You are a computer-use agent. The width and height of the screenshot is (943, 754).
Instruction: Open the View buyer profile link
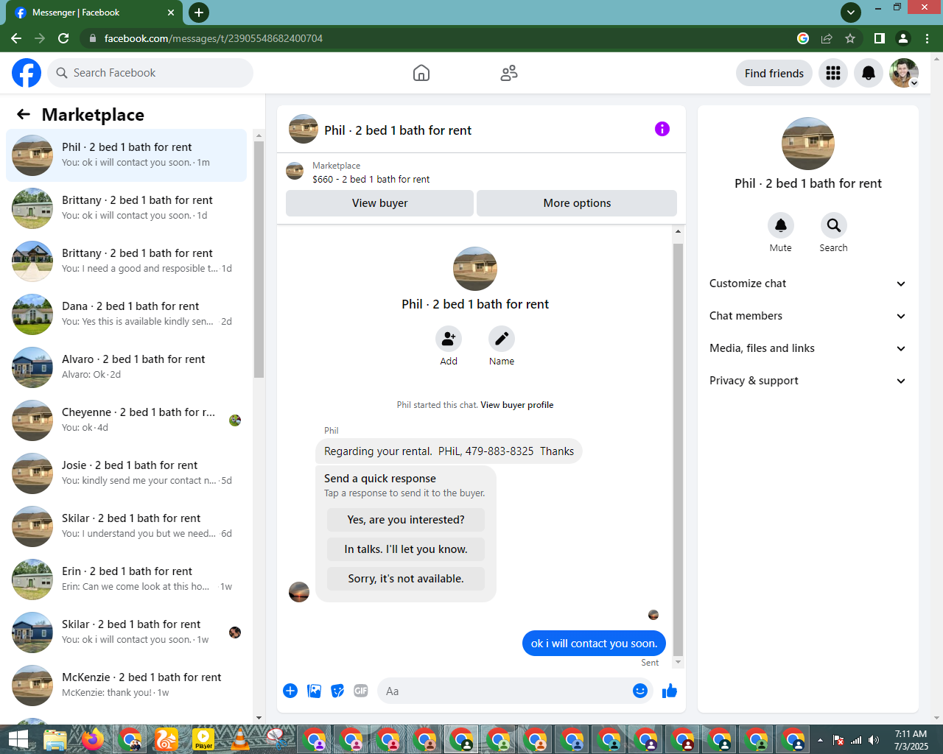(517, 405)
